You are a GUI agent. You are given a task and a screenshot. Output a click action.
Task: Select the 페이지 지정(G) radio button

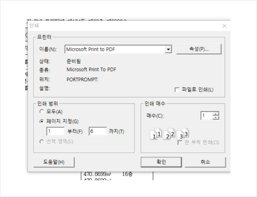pos(42,121)
